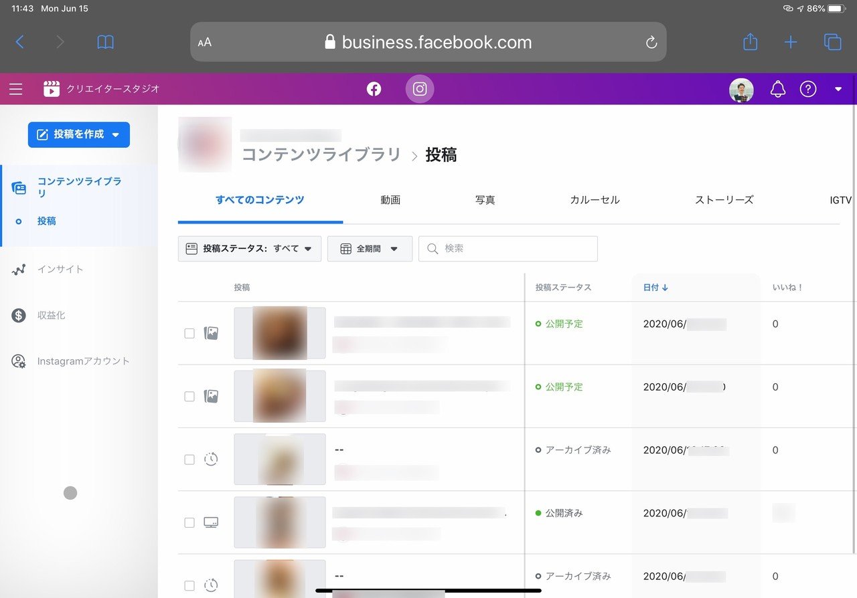Screen dimensions: 857x598
Task: Select the Instagram icon in the header
Action: pyautogui.click(x=420, y=88)
